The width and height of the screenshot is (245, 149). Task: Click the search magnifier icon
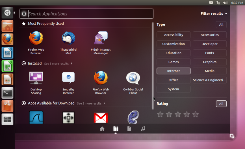tap(24, 14)
